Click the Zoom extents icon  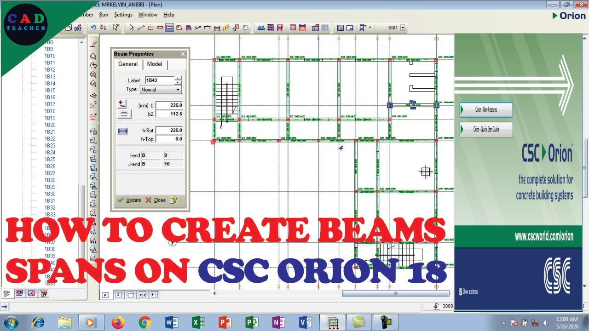tap(93, 74)
